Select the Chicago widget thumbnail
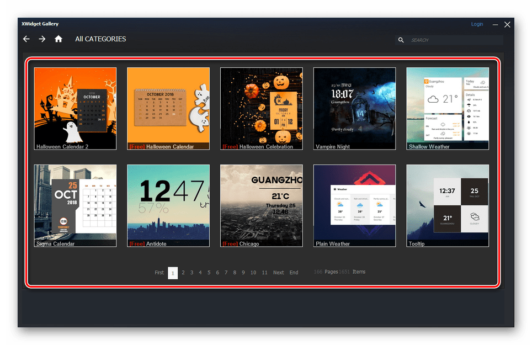 [x=262, y=205]
